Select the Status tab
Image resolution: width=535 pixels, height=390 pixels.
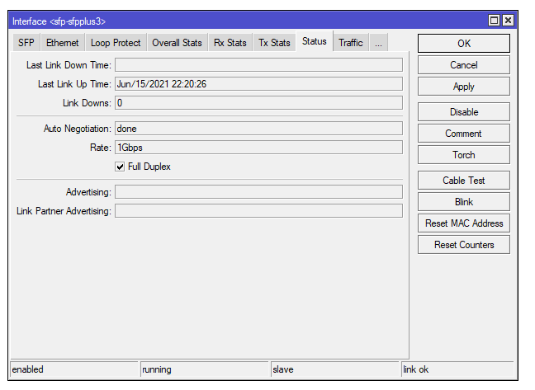pyautogui.click(x=315, y=41)
